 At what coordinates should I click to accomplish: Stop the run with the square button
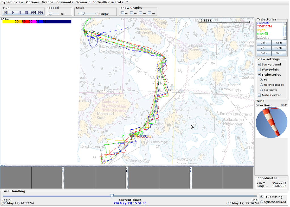tap(26, 13)
